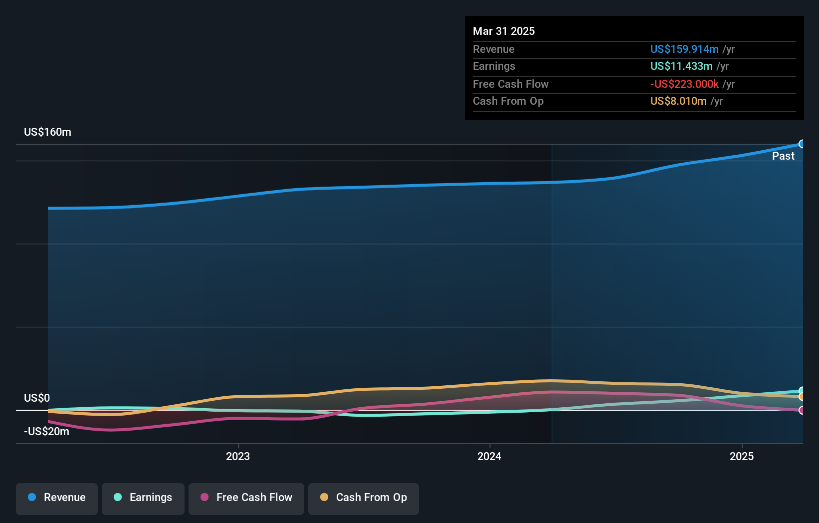Toggle the Free Cash Flow series
This screenshot has width=819, height=523.
coord(246,499)
